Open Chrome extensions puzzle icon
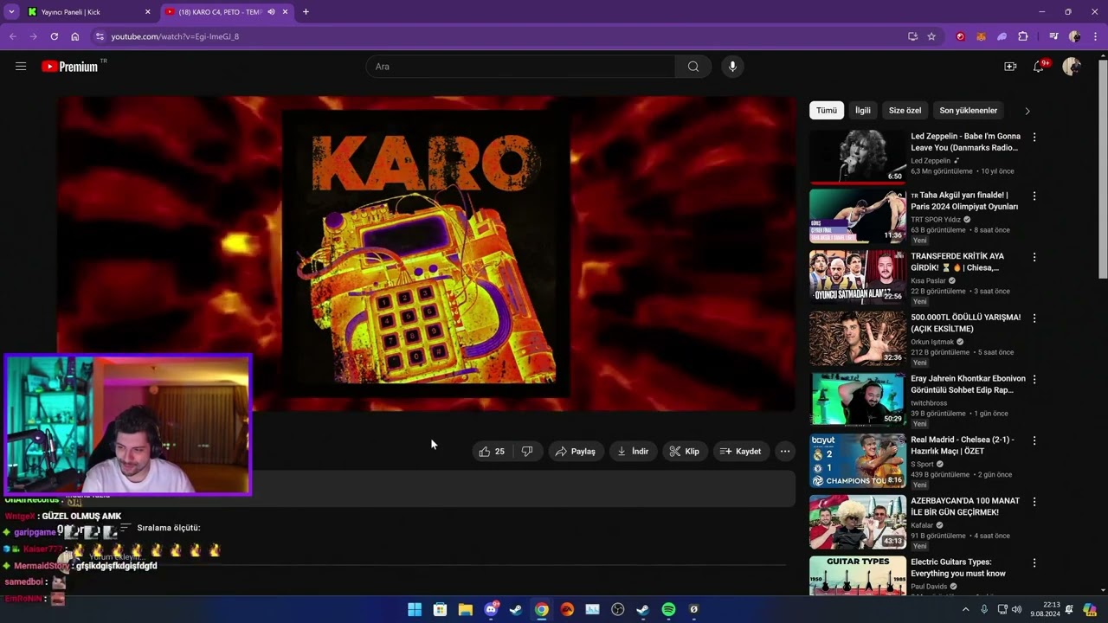Screen dimensions: 1108x623 point(1023,36)
